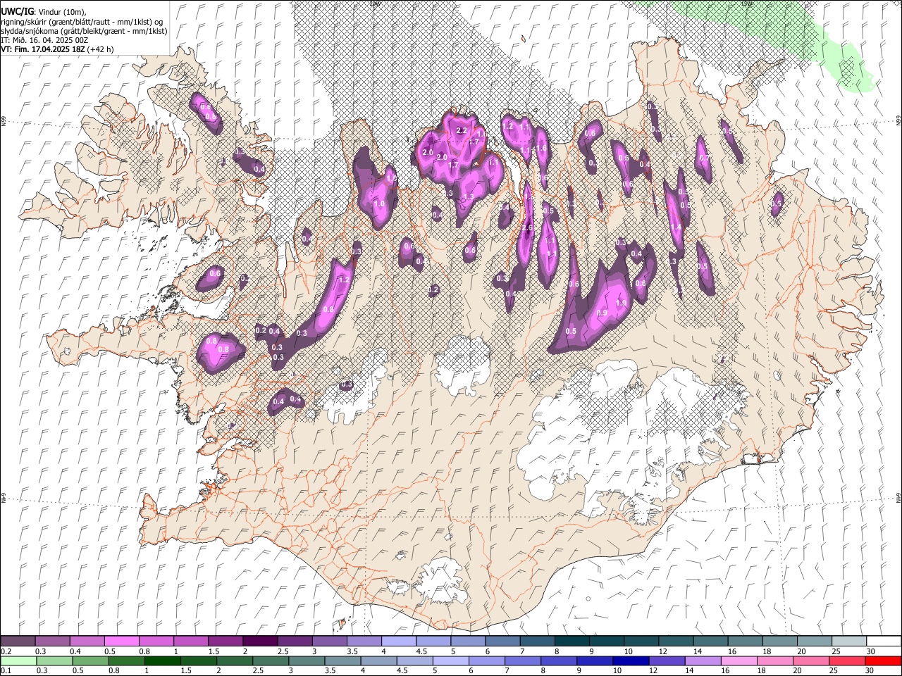Select the purple scale swatch labeled 1.5
Screen dimensions: 902x676
(x=225, y=641)
